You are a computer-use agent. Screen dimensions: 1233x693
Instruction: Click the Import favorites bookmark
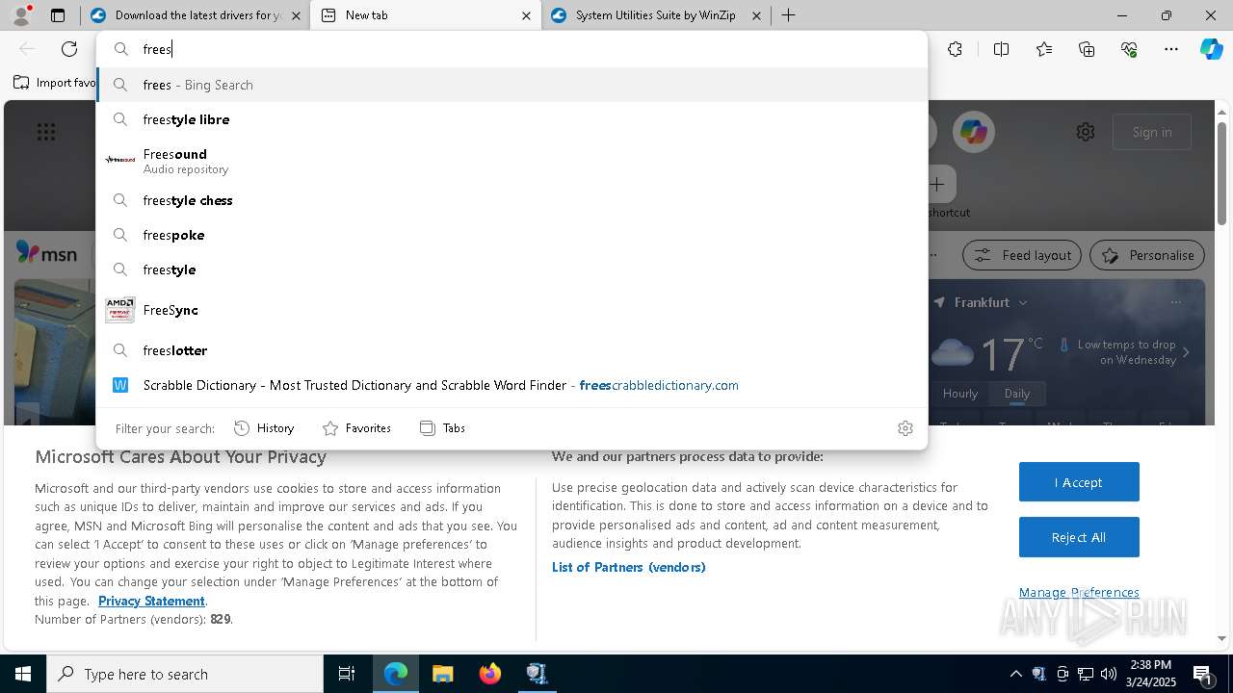pyautogui.click(x=54, y=83)
